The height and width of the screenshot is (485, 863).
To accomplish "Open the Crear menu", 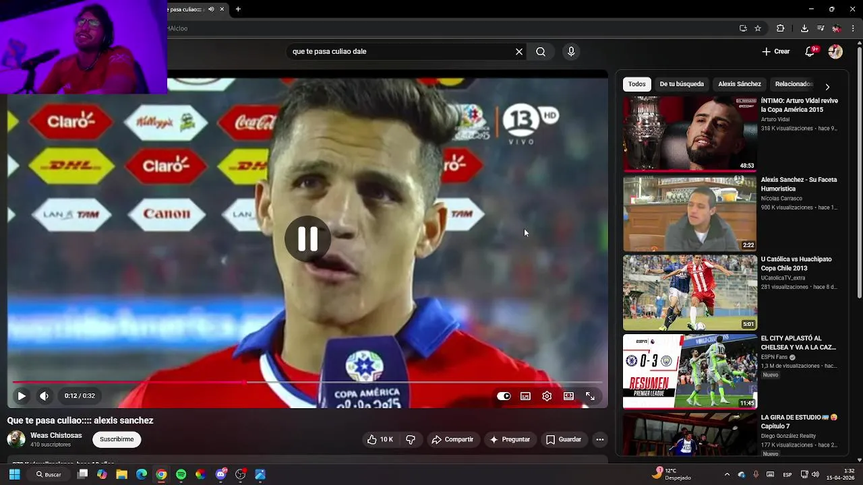I will pos(775,51).
